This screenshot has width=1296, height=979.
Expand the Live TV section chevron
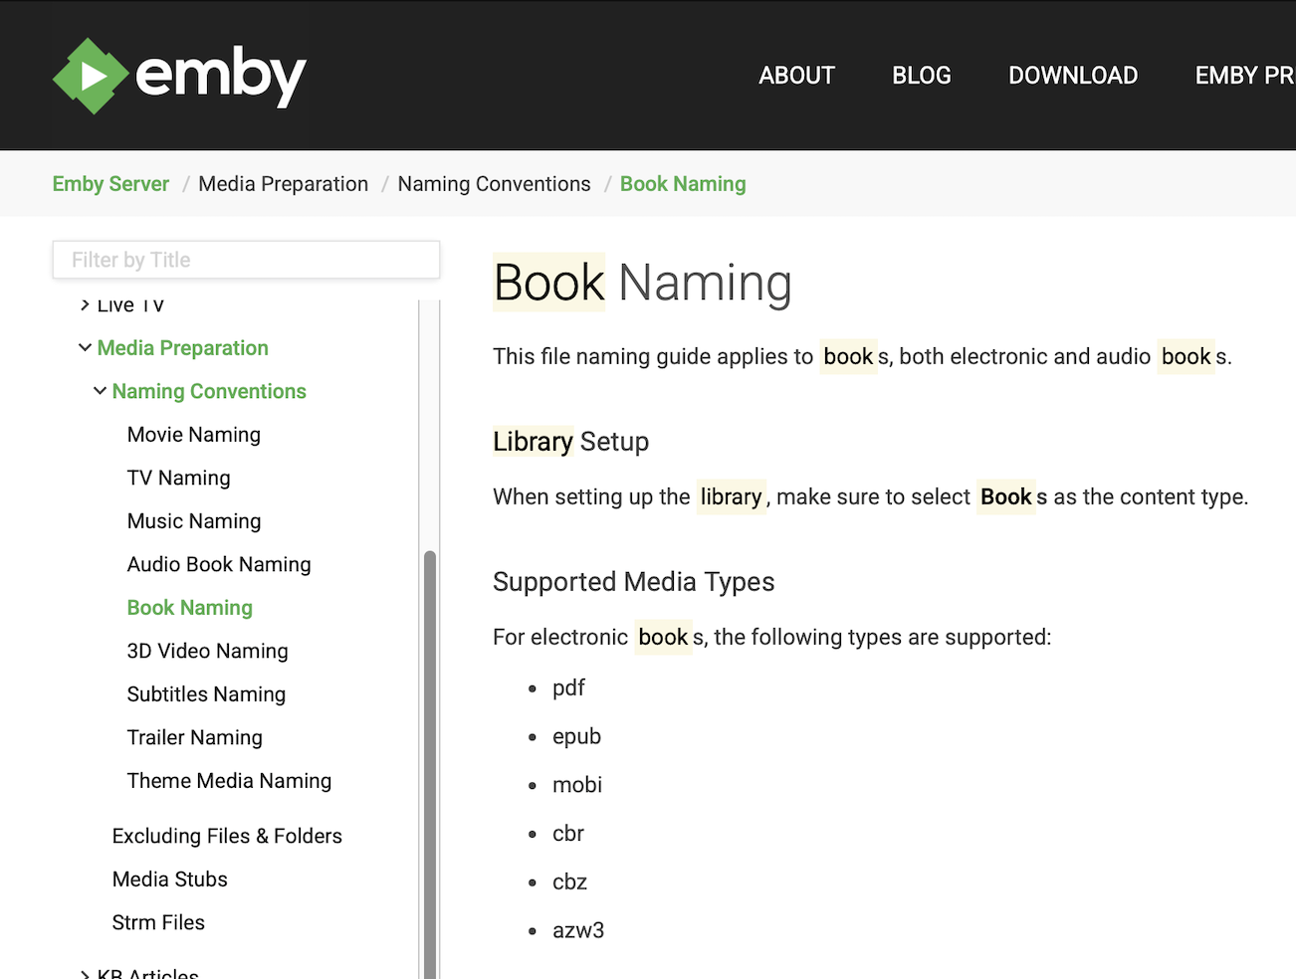(85, 304)
